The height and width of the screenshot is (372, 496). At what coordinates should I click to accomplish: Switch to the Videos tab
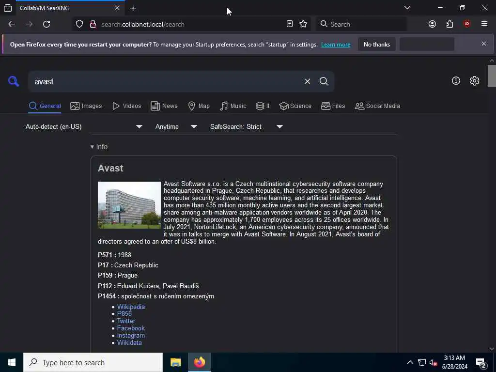[x=127, y=106]
